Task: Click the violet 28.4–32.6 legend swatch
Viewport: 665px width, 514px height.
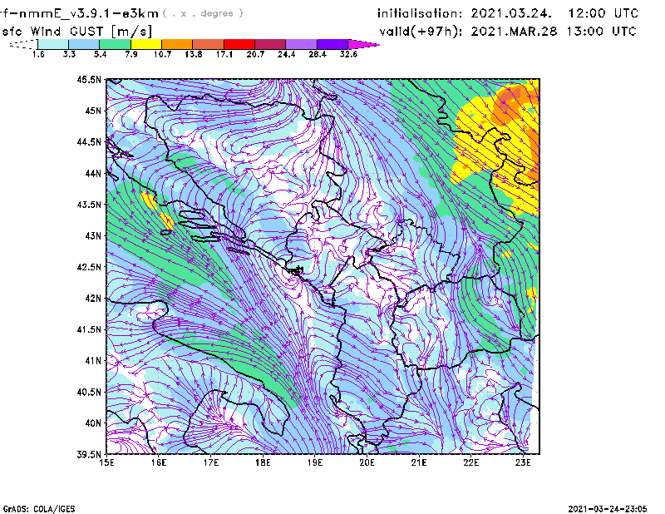Action: (332, 44)
